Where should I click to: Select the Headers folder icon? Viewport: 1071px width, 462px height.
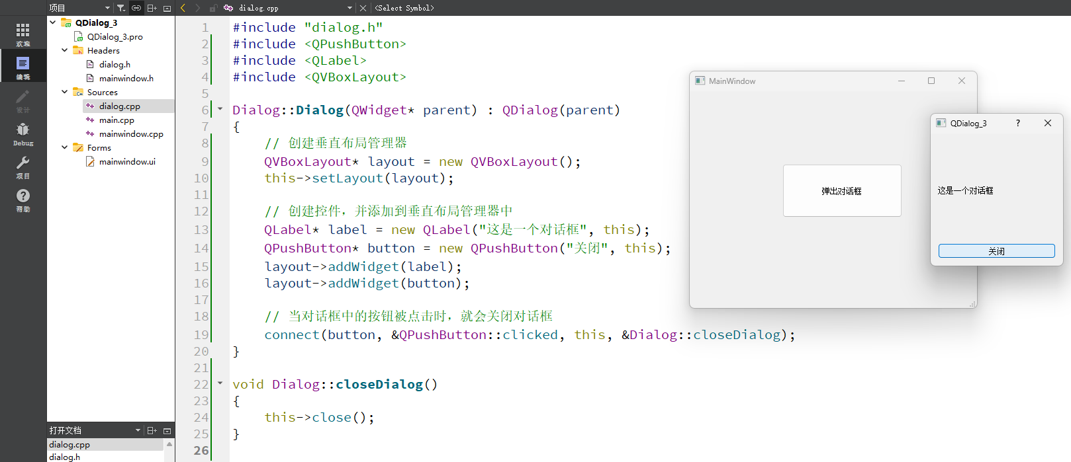tap(78, 50)
